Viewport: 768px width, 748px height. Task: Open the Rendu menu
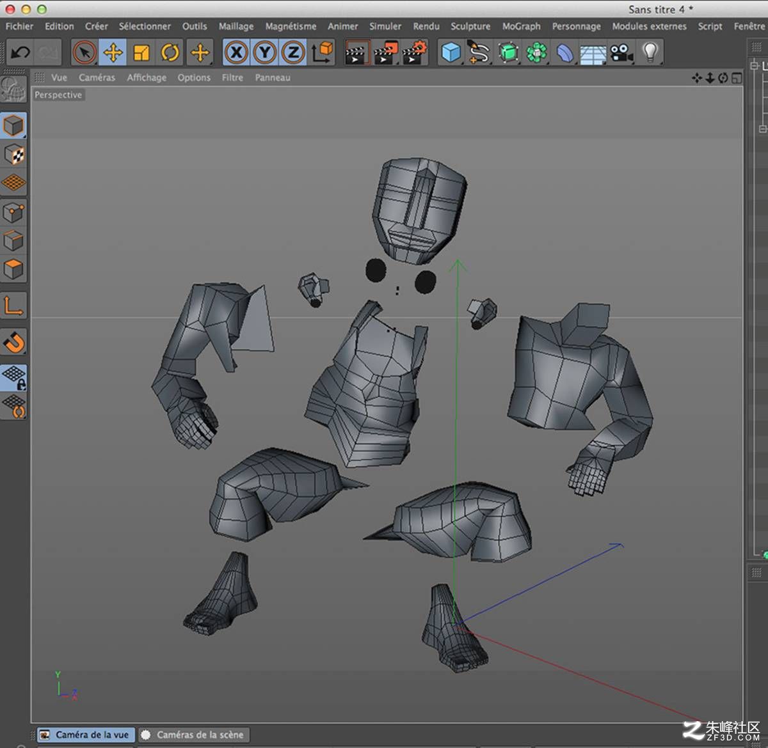(426, 26)
